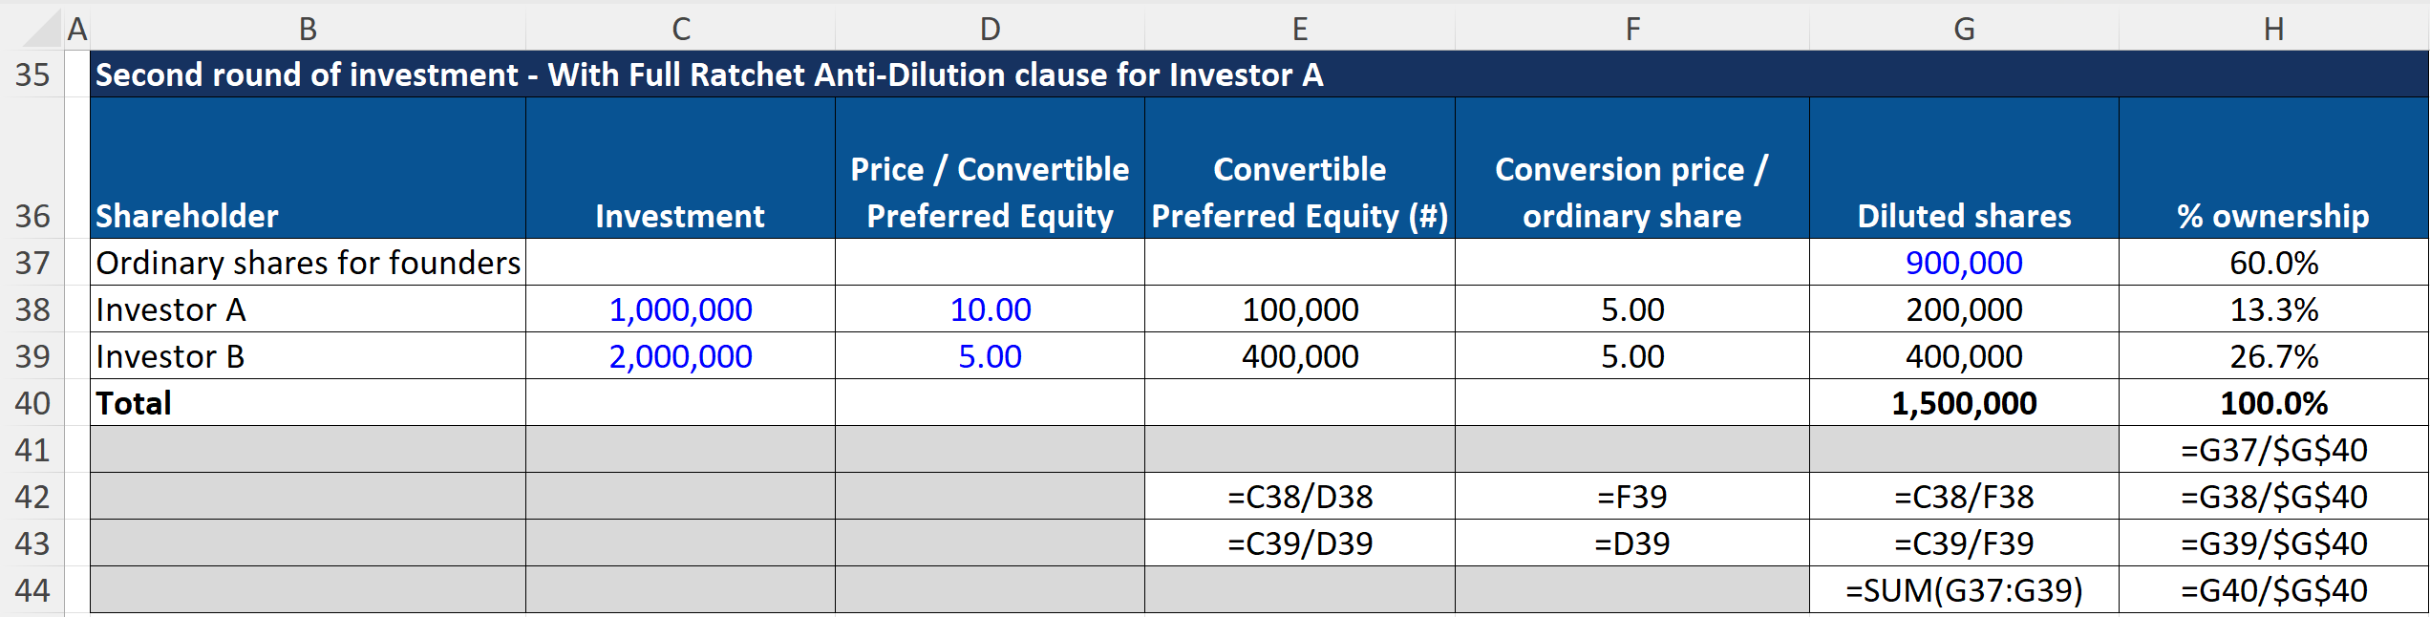The width and height of the screenshot is (2430, 617).
Task: Click the Shareholder header cell
Action: (x=308, y=168)
